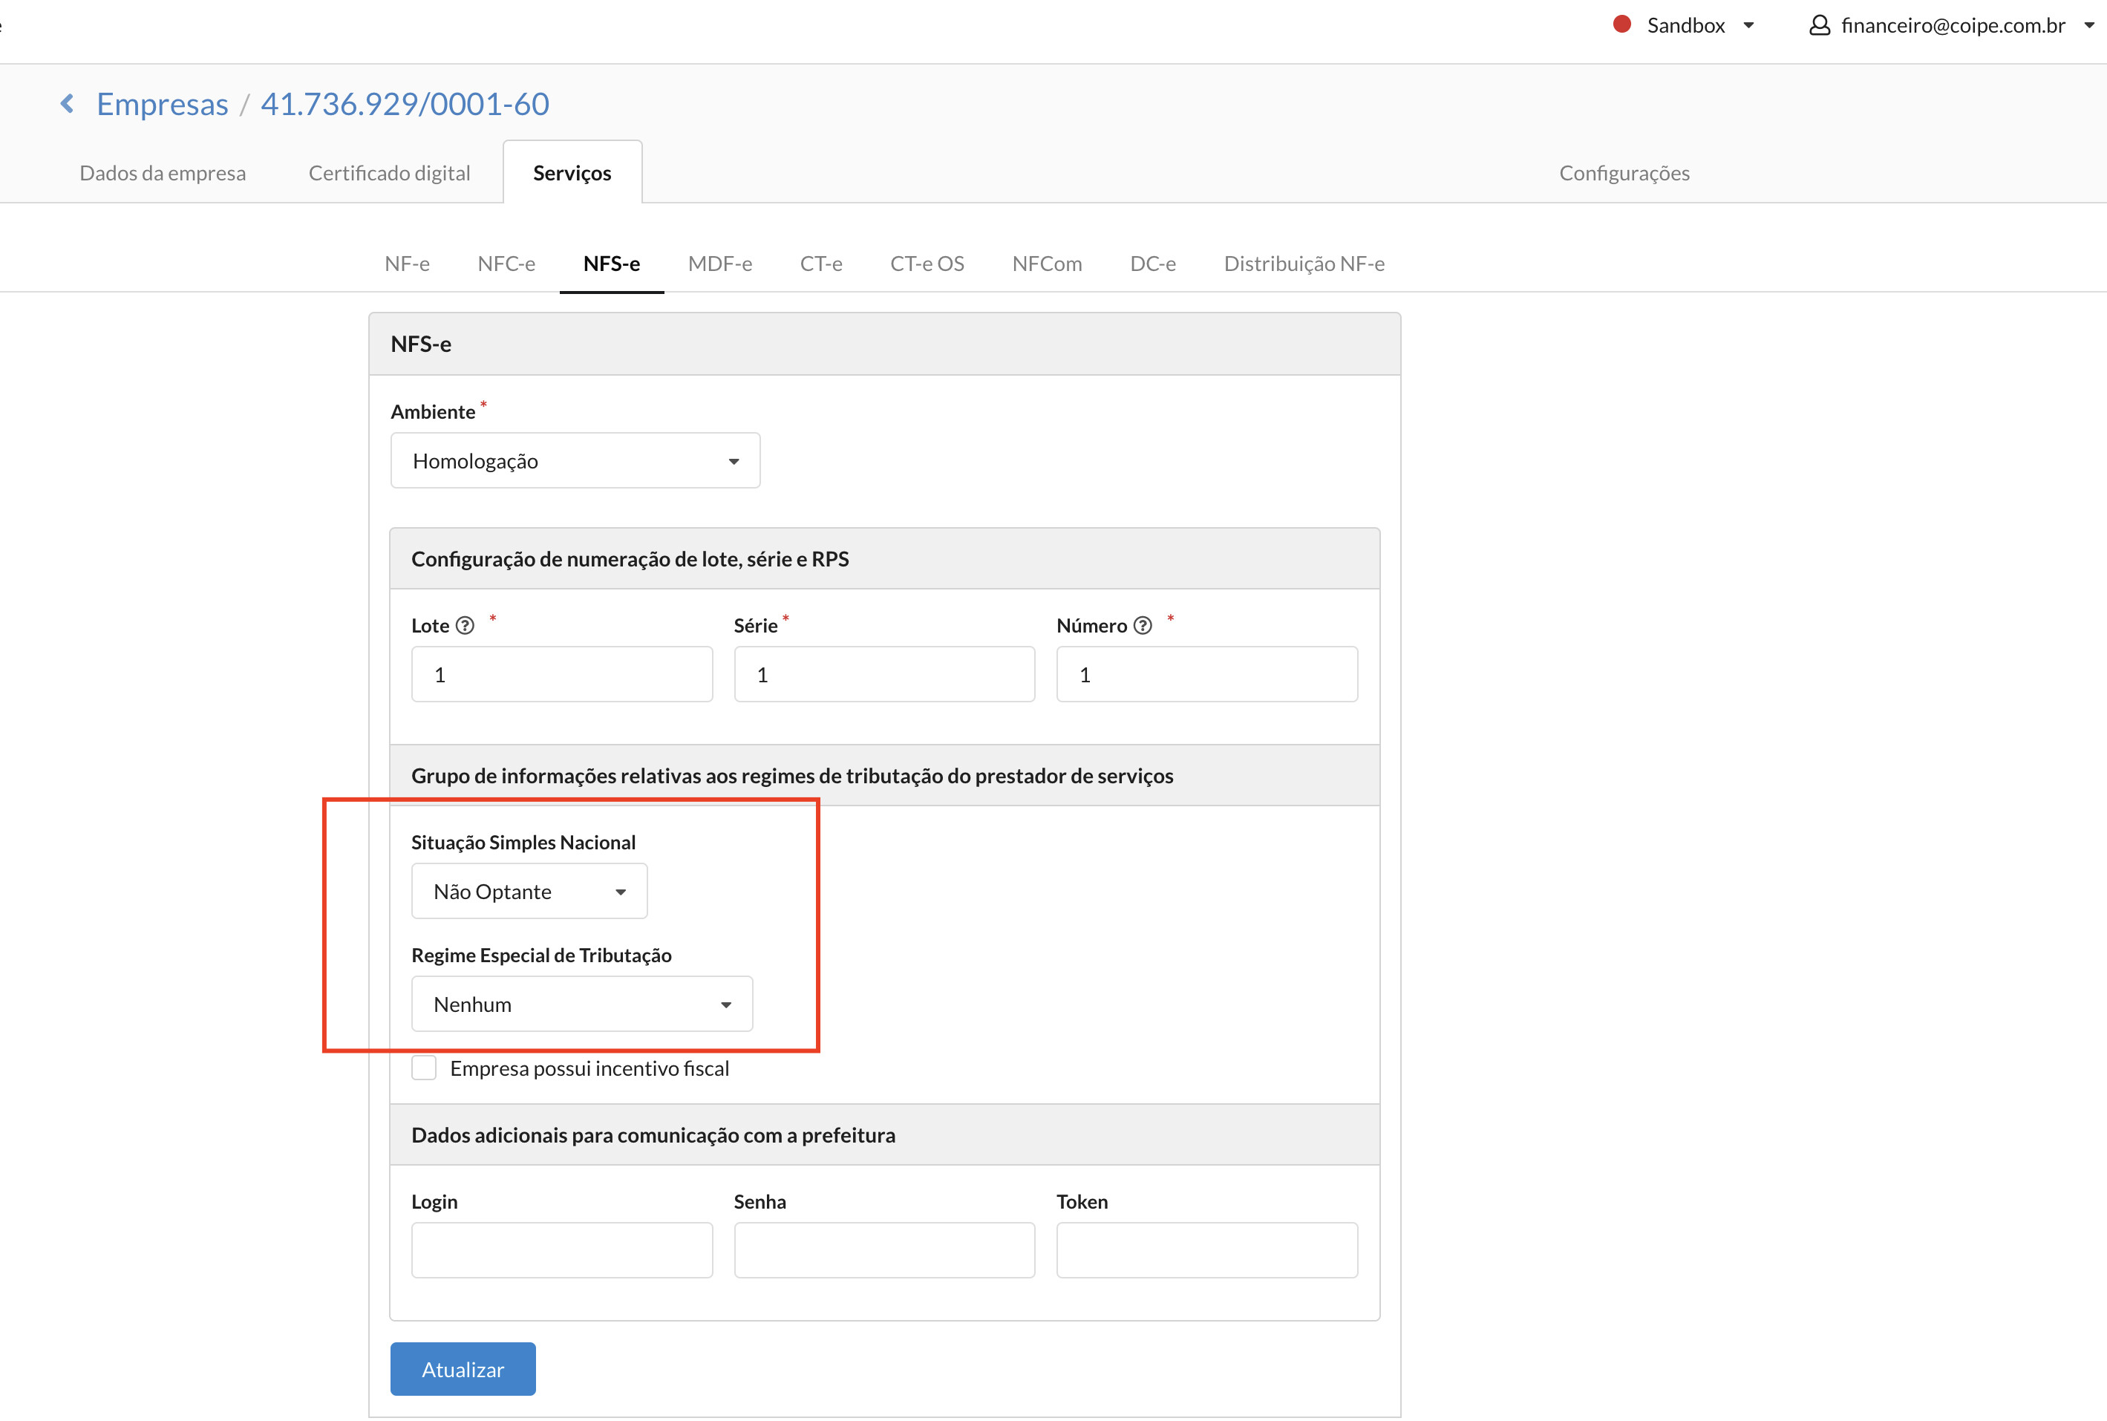Image resolution: width=2107 pixels, height=1421 pixels.
Task: Switch to the Certificado digital tab
Action: (390, 172)
